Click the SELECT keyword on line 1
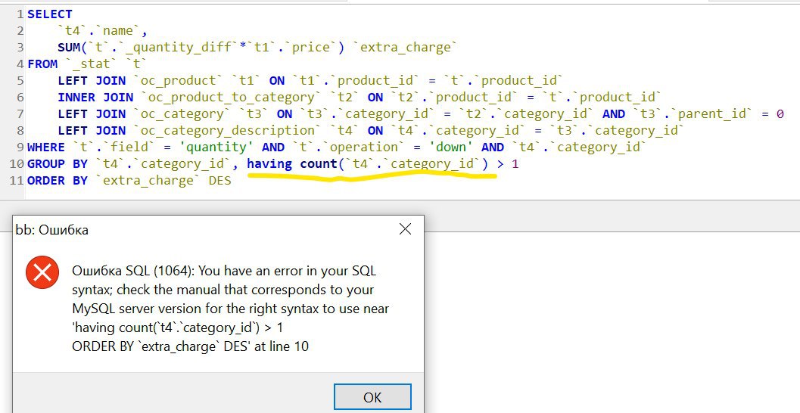Viewport: 800px width, 413px height. [x=50, y=14]
